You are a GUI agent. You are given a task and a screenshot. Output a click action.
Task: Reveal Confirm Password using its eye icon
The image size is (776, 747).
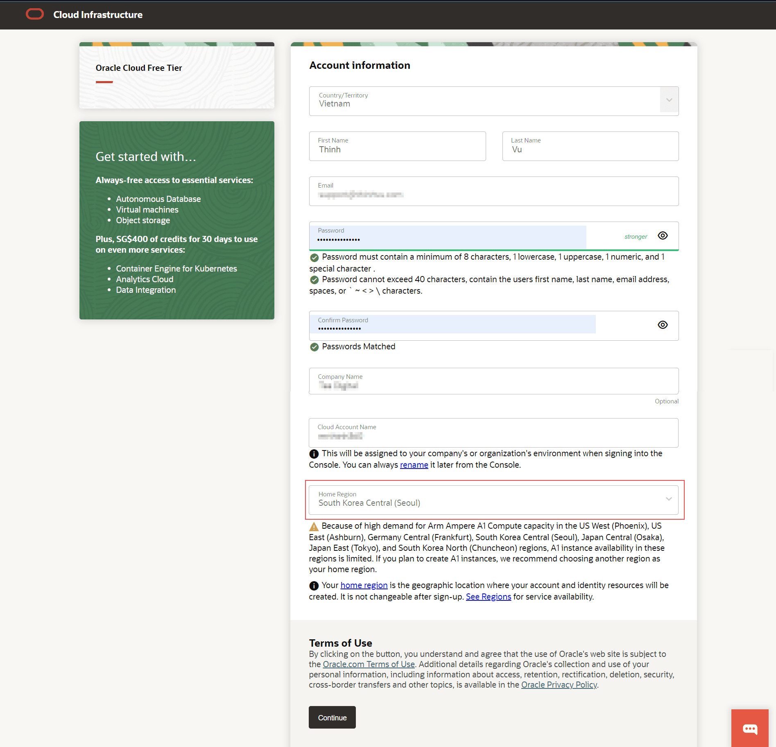tap(663, 325)
